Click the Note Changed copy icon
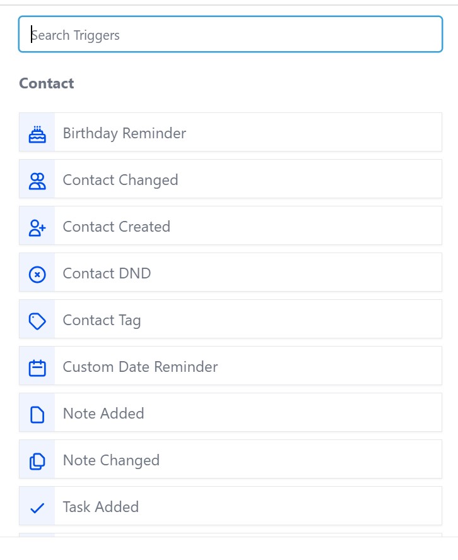Screen dimensions: 458x560 37,461
